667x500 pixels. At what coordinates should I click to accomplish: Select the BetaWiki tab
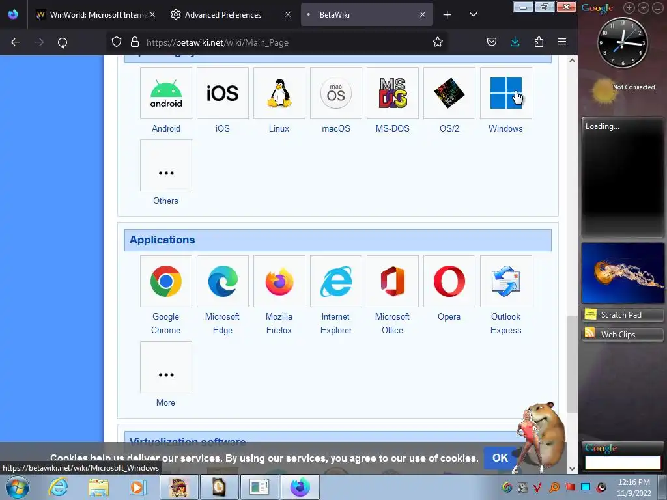tap(367, 15)
